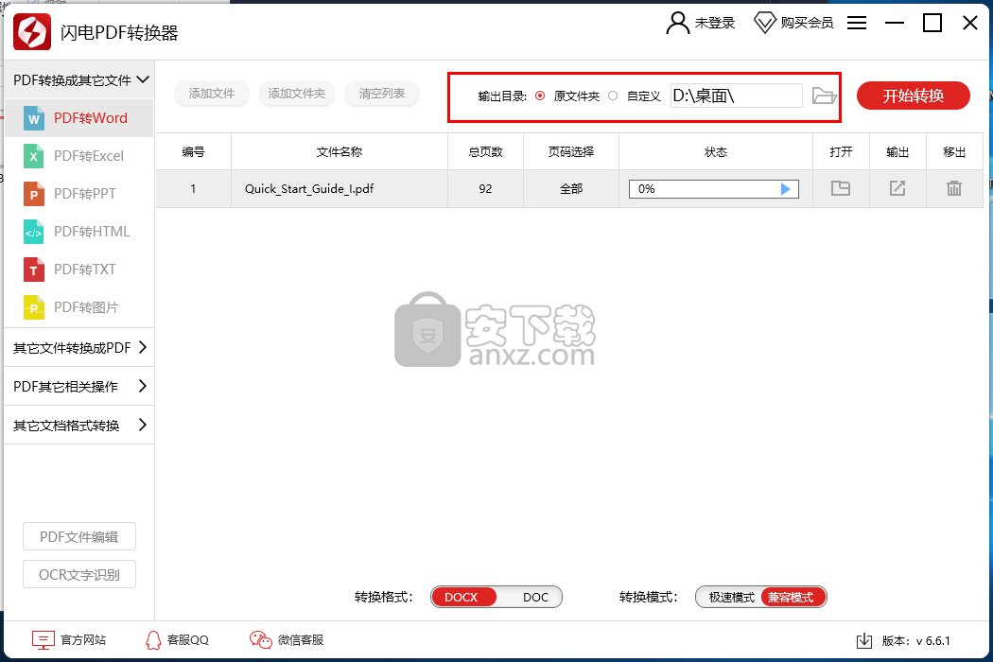Expand the 其它文档格式转换 section

pyautogui.click(x=79, y=425)
